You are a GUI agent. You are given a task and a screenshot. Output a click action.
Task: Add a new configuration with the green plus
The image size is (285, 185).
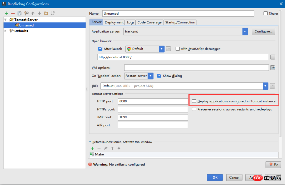[x=6, y=13]
